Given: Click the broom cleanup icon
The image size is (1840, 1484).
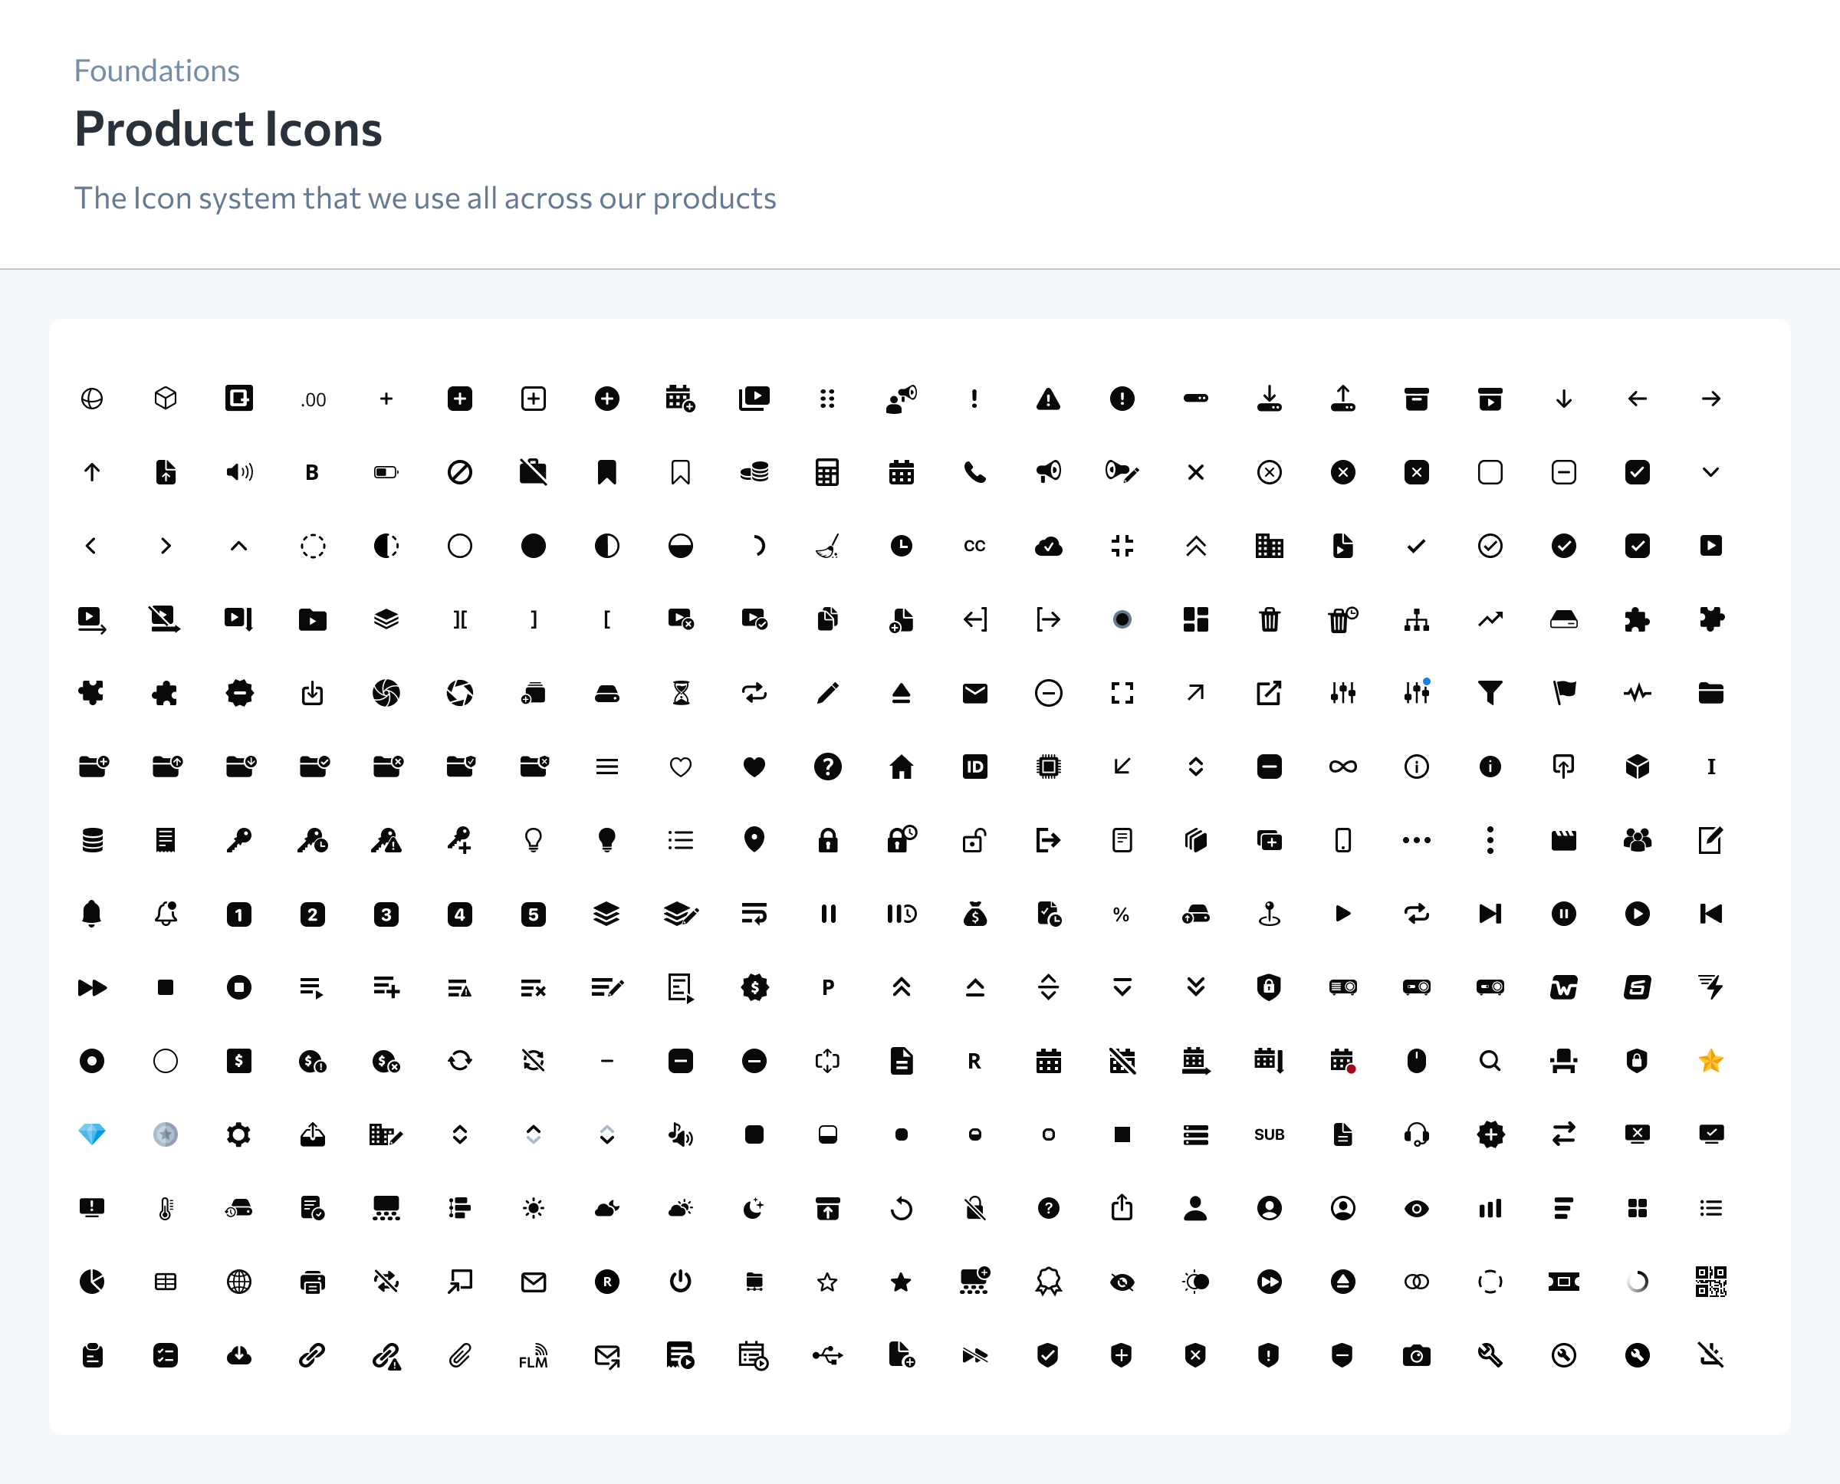Looking at the screenshot, I should point(828,546).
